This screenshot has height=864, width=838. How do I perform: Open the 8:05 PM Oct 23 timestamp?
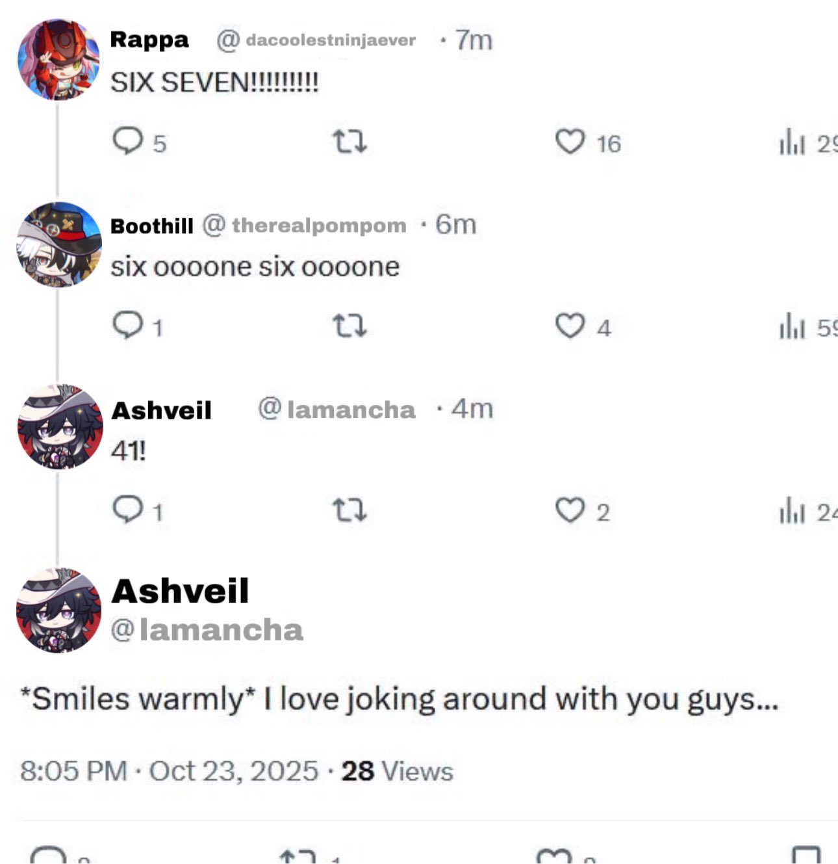pos(169,771)
